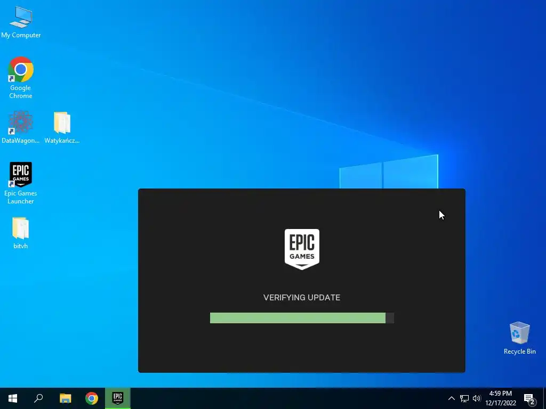Open the volume speaker tray icon
Viewport: 546px width, 409px height.
coord(477,398)
